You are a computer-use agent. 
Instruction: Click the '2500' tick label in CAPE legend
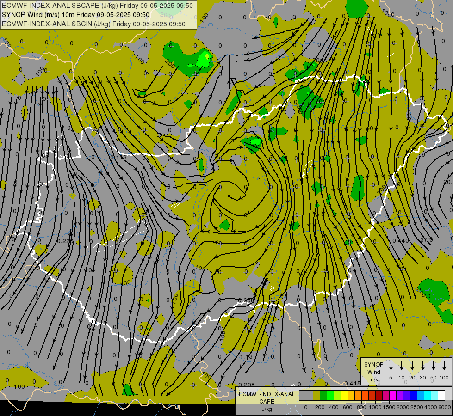[417, 407]
